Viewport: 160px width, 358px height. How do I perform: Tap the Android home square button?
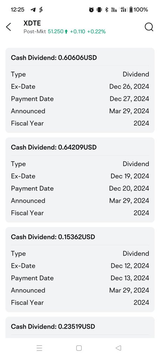tap(79, 348)
